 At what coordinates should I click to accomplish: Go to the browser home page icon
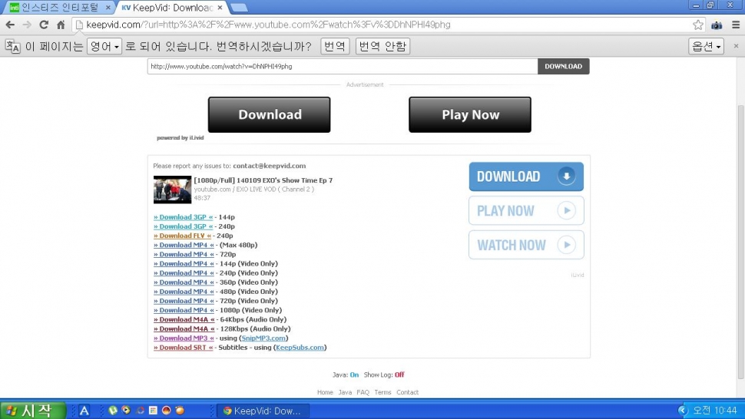pos(61,25)
